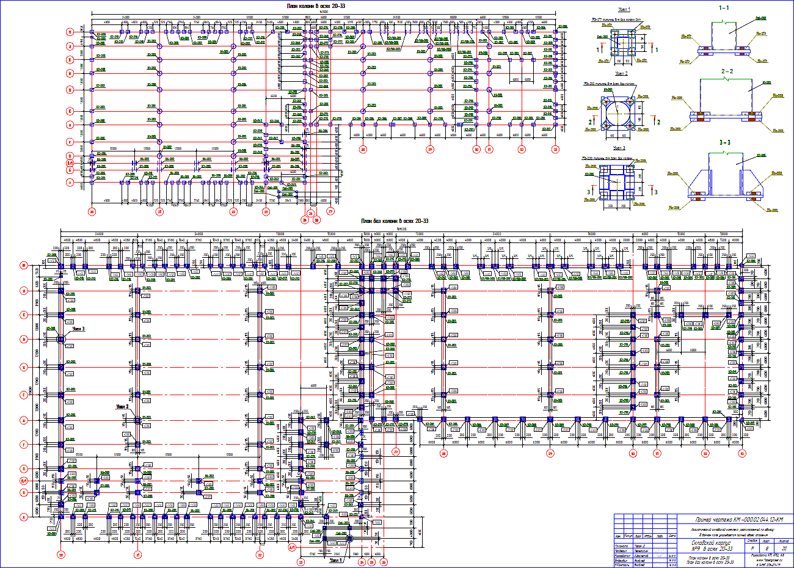Click axis bubble 33 under the upper column plan
The width and height of the screenshot is (794, 568).
click(555, 149)
